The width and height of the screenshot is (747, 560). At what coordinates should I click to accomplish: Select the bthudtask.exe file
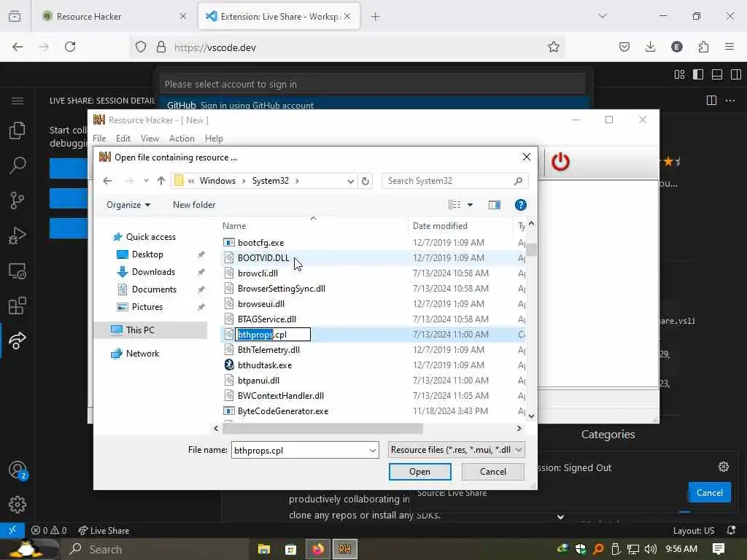coord(265,365)
